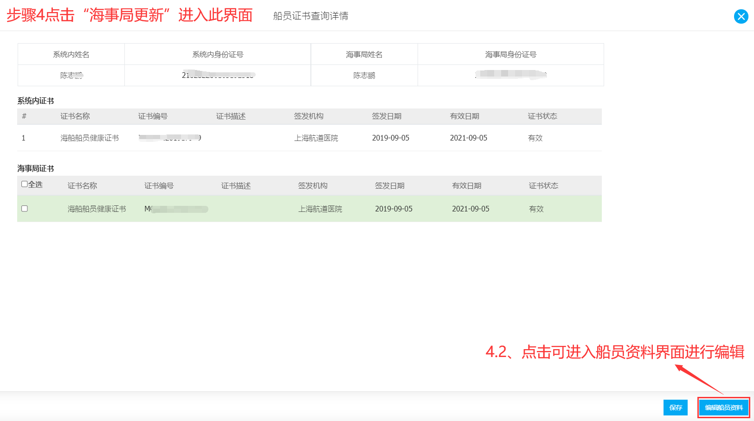Click the 系统内姓名 header cell
The height and width of the screenshot is (421, 754).
[71, 54]
